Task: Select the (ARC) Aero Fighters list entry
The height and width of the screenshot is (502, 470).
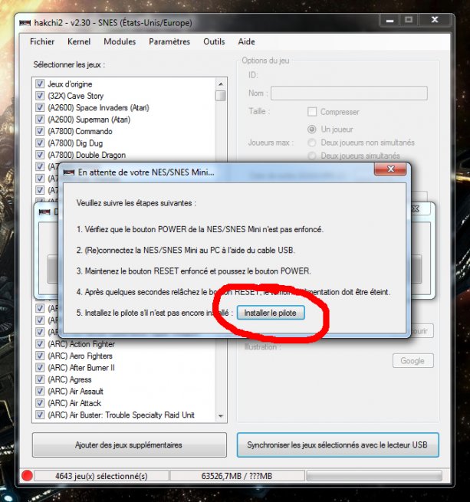Action: pyautogui.click(x=80, y=356)
